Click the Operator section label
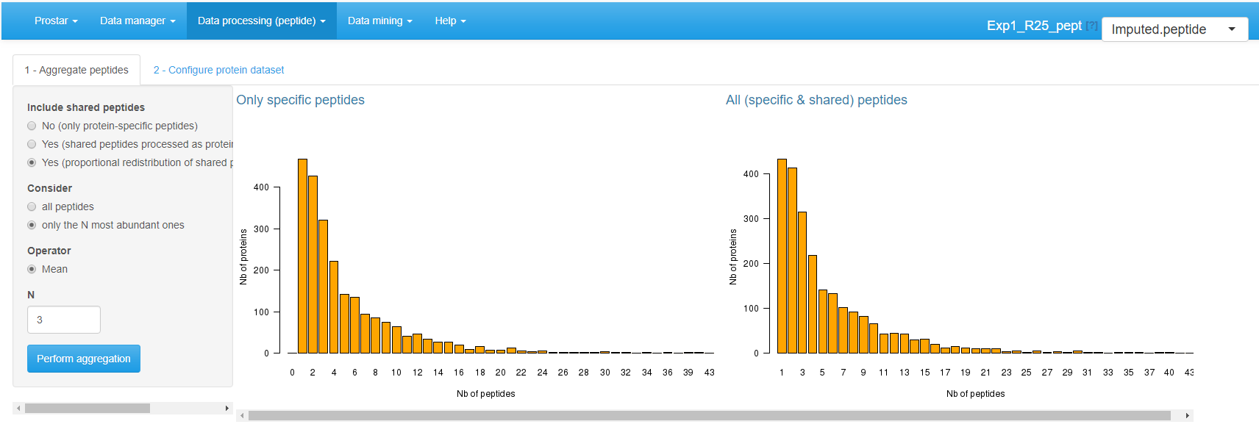 click(x=49, y=251)
